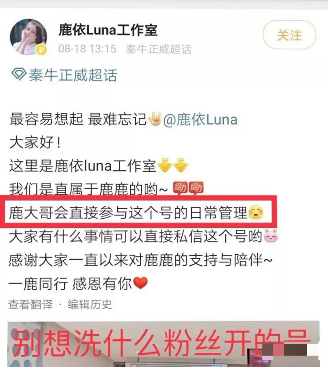Click the yellow verified V badge
The height and width of the screenshot is (367, 328).
click(x=41, y=50)
